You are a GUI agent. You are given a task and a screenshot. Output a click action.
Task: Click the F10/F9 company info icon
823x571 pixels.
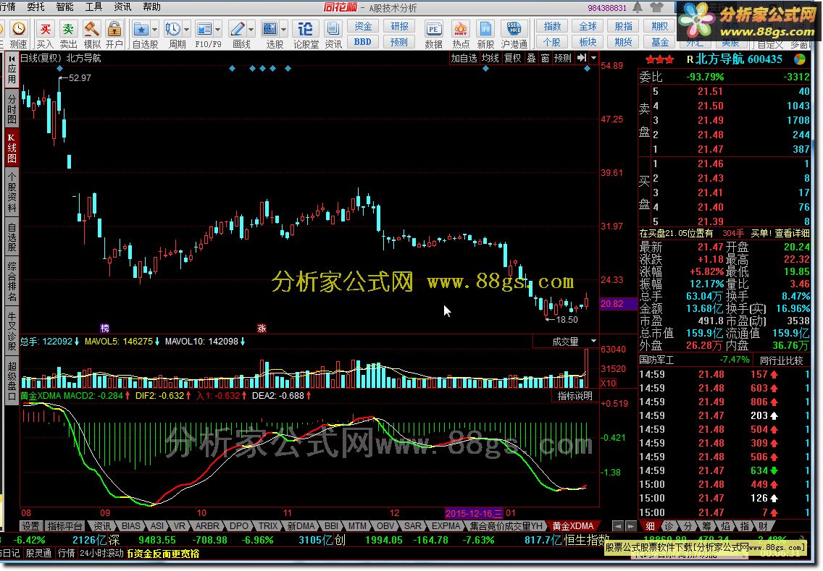point(204,29)
